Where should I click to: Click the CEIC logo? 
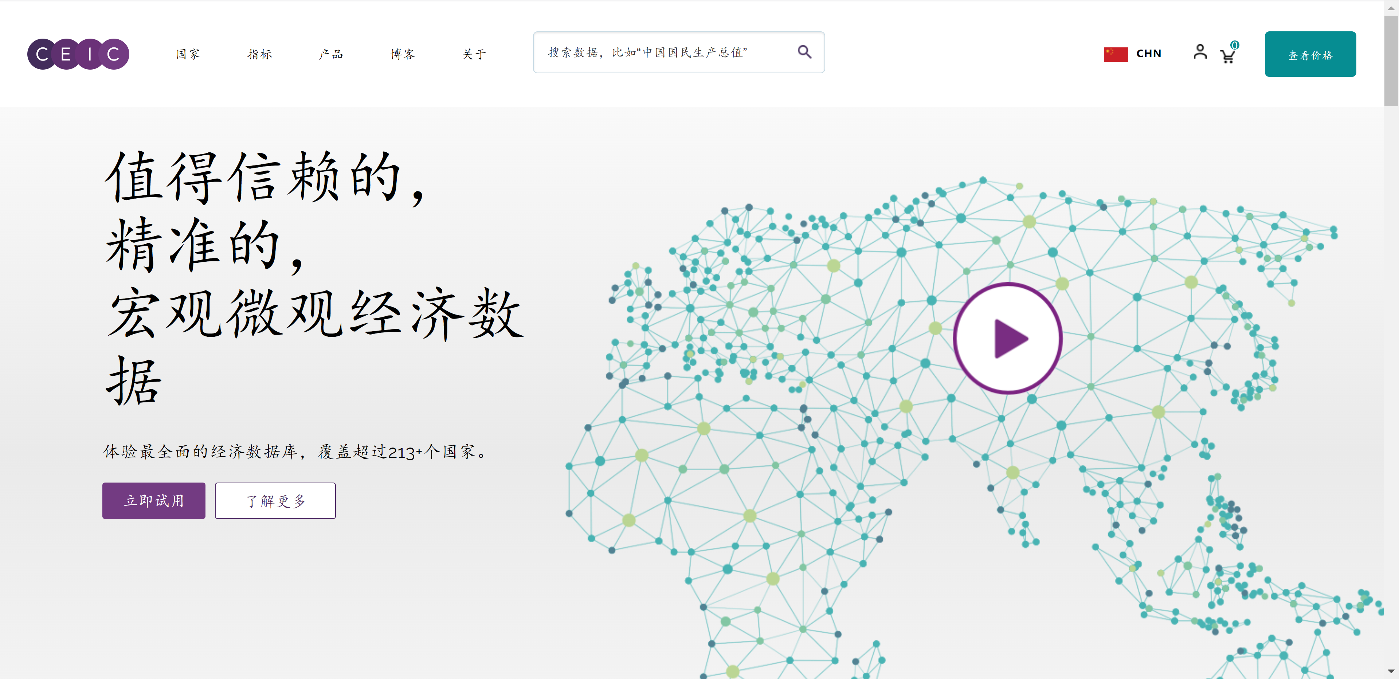(78, 54)
